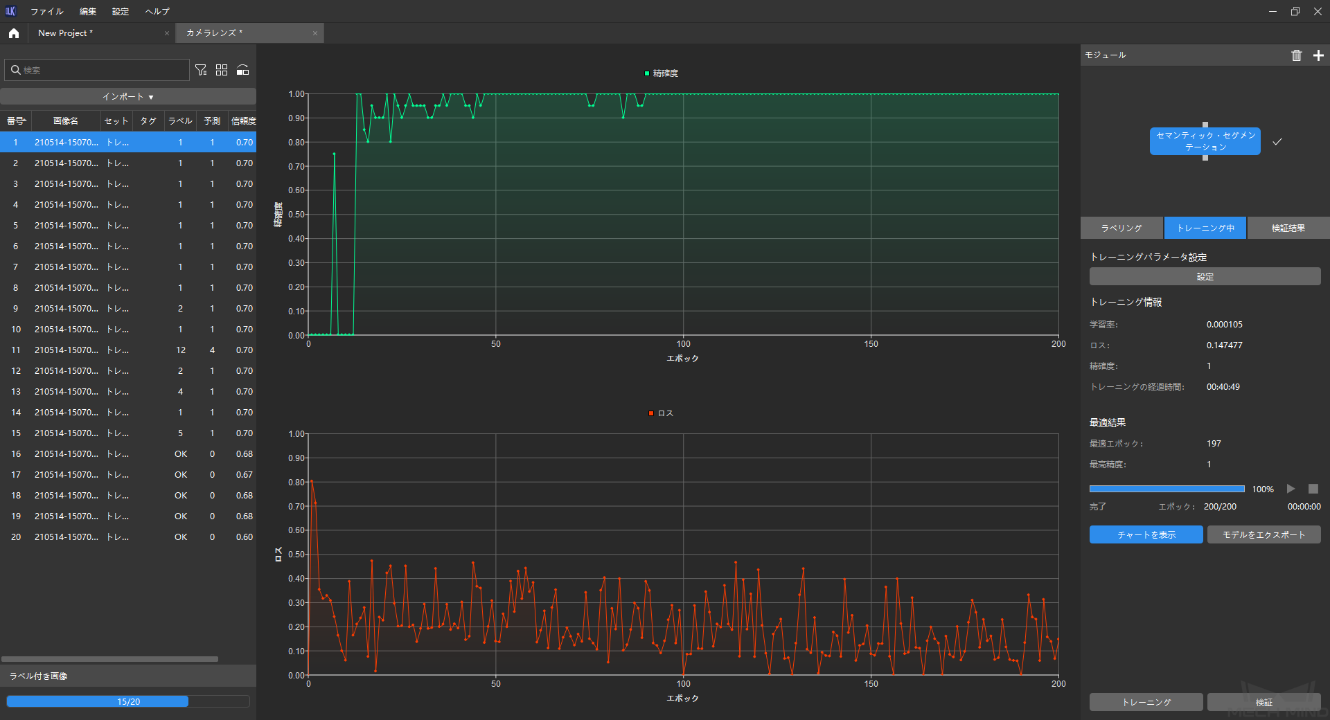This screenshot has height=720, width=1330.
Task: Open the 検証結果 tab
Action: (x=1288, y=228)
